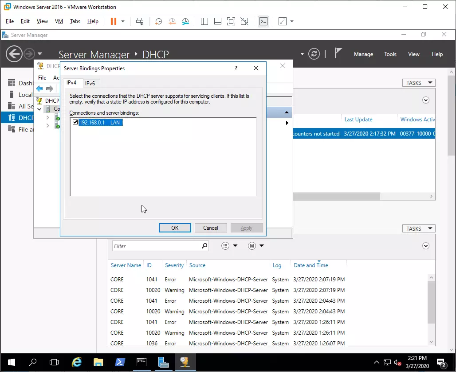Sort events by Severity column
The height and width of the screenshot is (372, 456).
[x=174, y=265]
